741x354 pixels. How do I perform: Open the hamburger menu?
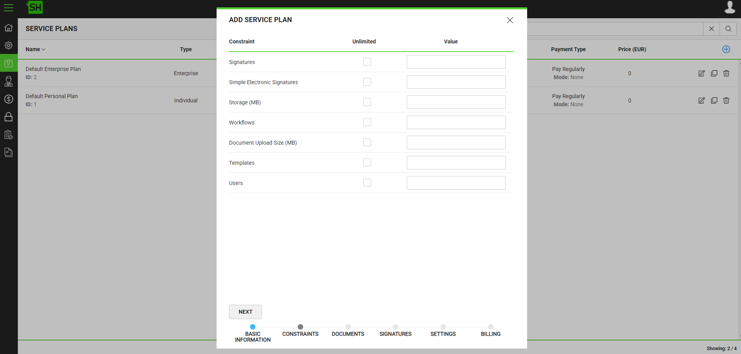(9, 8)
